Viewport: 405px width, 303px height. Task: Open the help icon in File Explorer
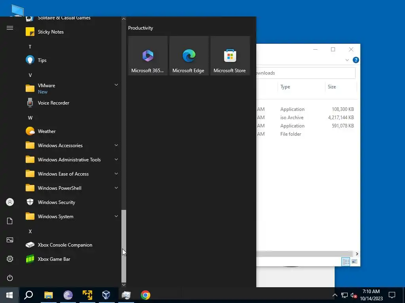tap(356, 60)
